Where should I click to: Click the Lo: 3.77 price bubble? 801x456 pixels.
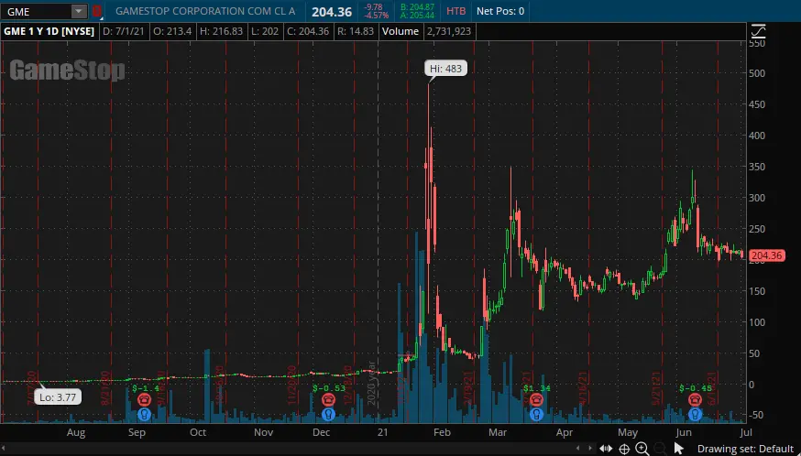[x=58, y=397]
